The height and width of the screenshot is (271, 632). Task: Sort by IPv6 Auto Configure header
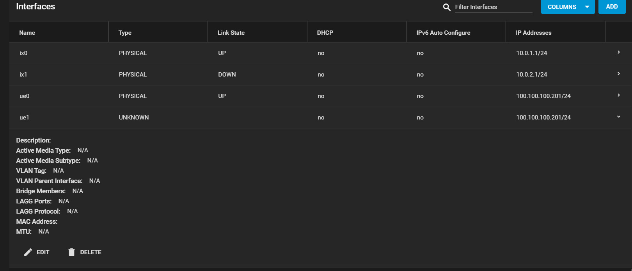[x=443, y=33]
